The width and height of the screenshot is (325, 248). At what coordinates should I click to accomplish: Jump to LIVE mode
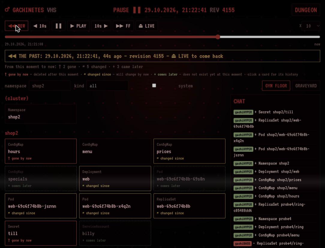pos(147,26)
